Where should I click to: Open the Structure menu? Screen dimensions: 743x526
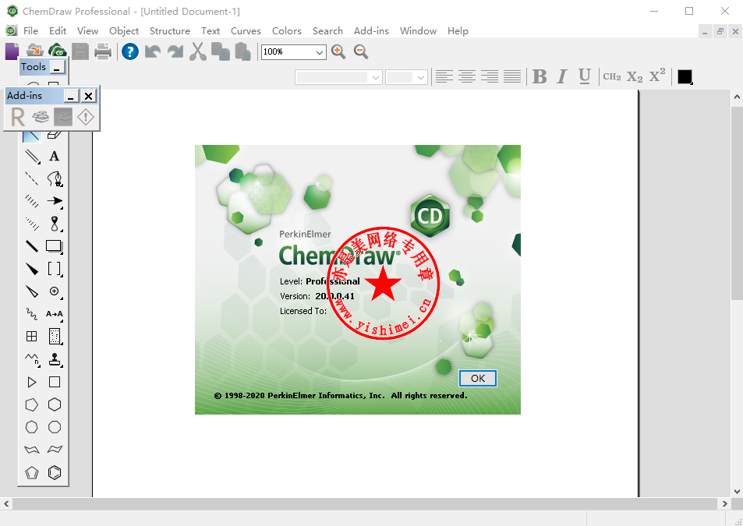170,30
